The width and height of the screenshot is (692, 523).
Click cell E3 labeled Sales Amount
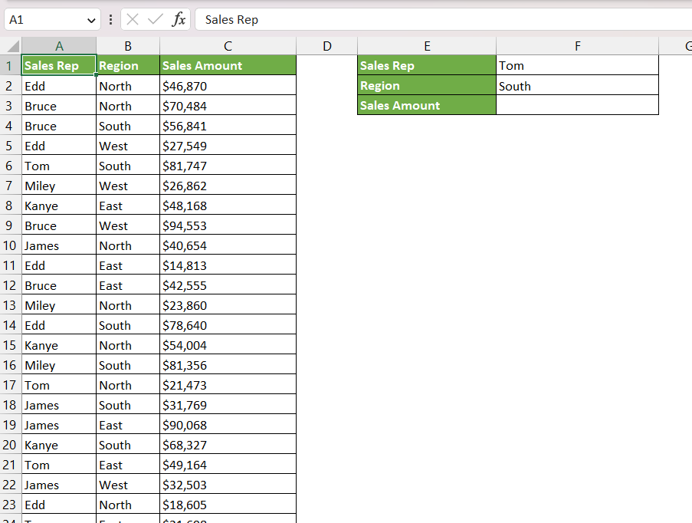(427, 105)
